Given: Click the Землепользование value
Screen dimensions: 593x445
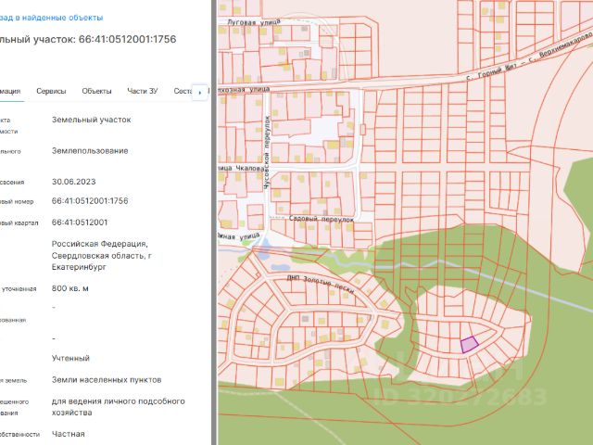Looking at the screenshot, I should (90, 150).
